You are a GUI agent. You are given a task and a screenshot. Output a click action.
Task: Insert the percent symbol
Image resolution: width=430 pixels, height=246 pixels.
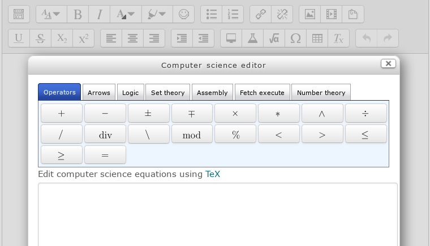pos(235,134)
